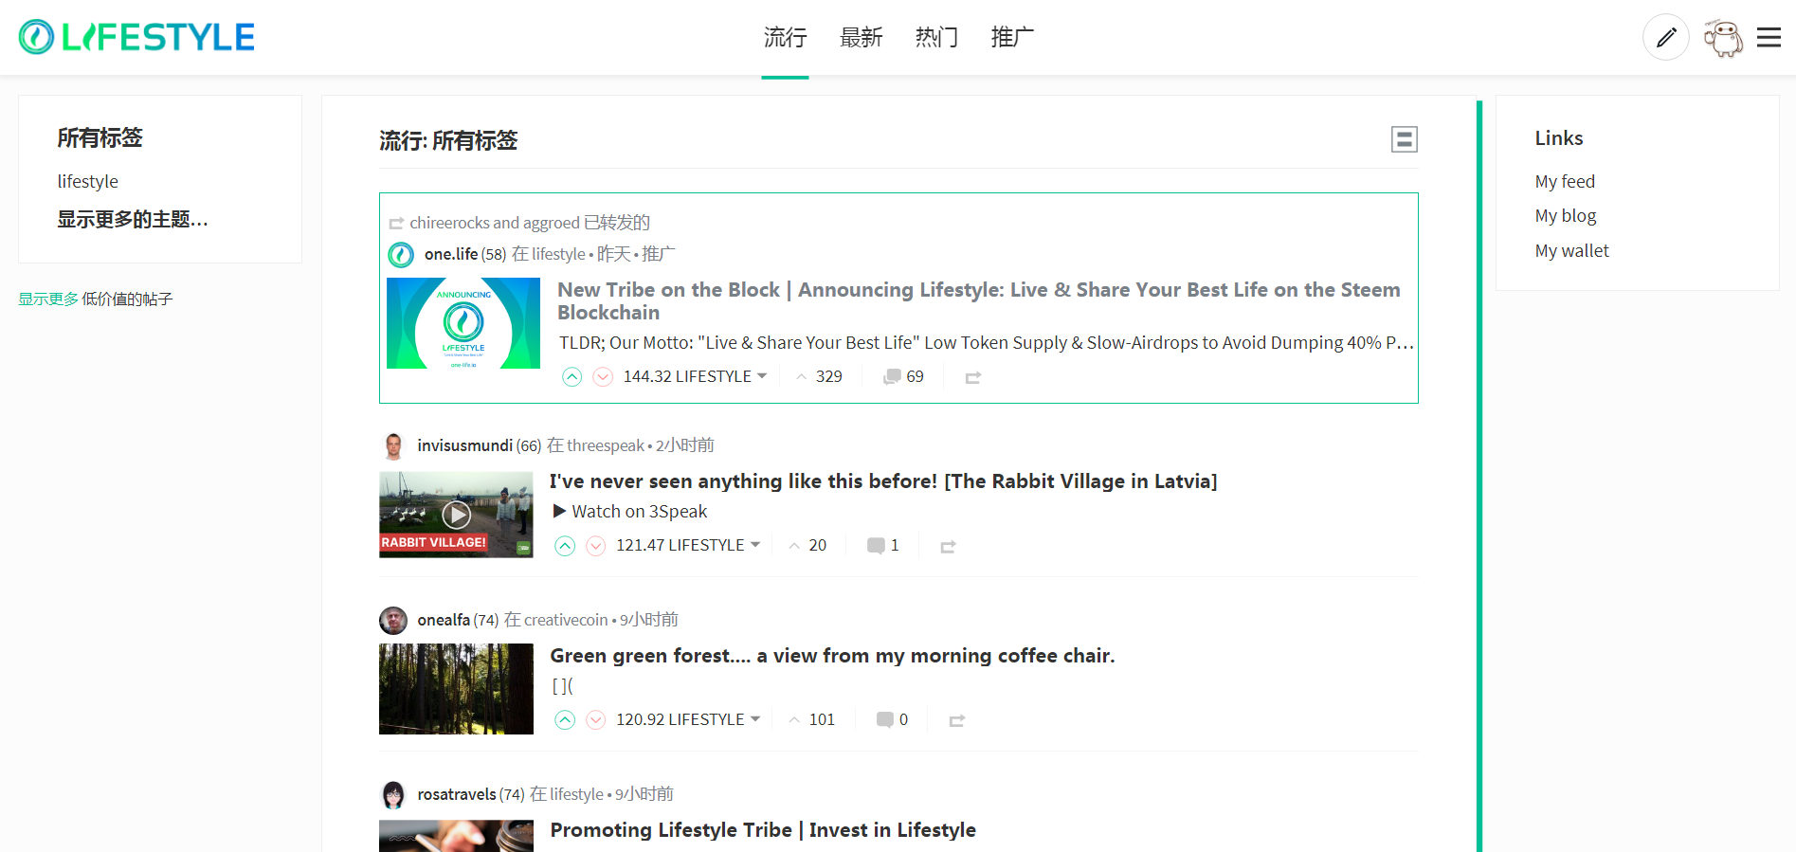Reblog the one.life New Tribe post
This screenshot has width=1796, height=852.
click(972, 377)
